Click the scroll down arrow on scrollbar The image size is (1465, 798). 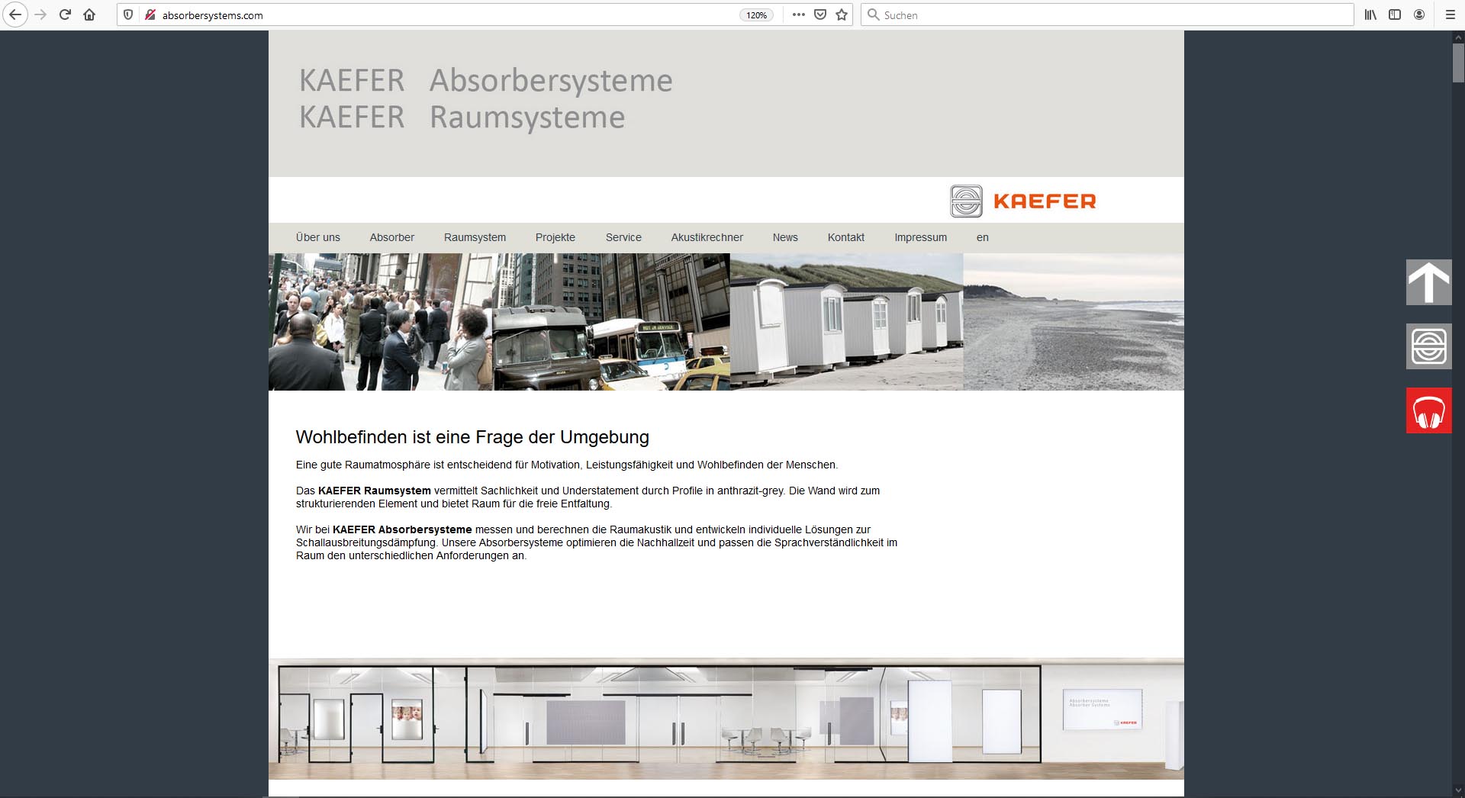click(x=1458, y=790)
